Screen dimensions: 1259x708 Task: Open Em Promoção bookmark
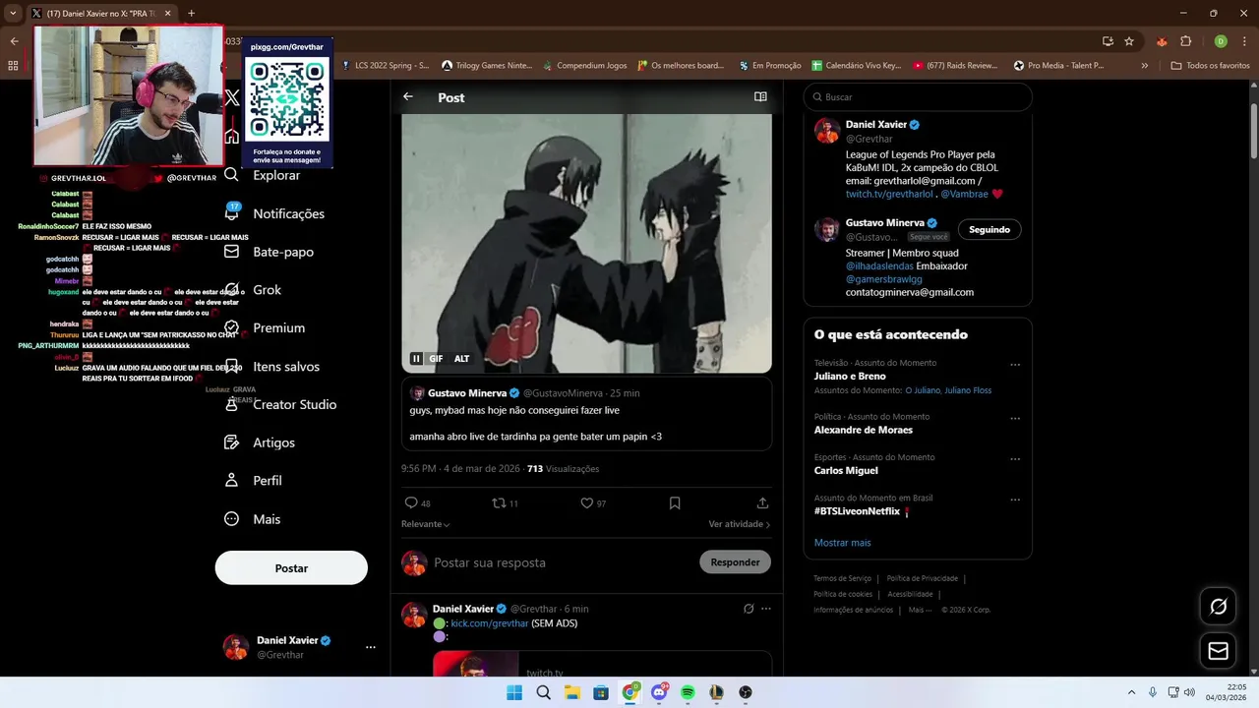coord(769,66)
